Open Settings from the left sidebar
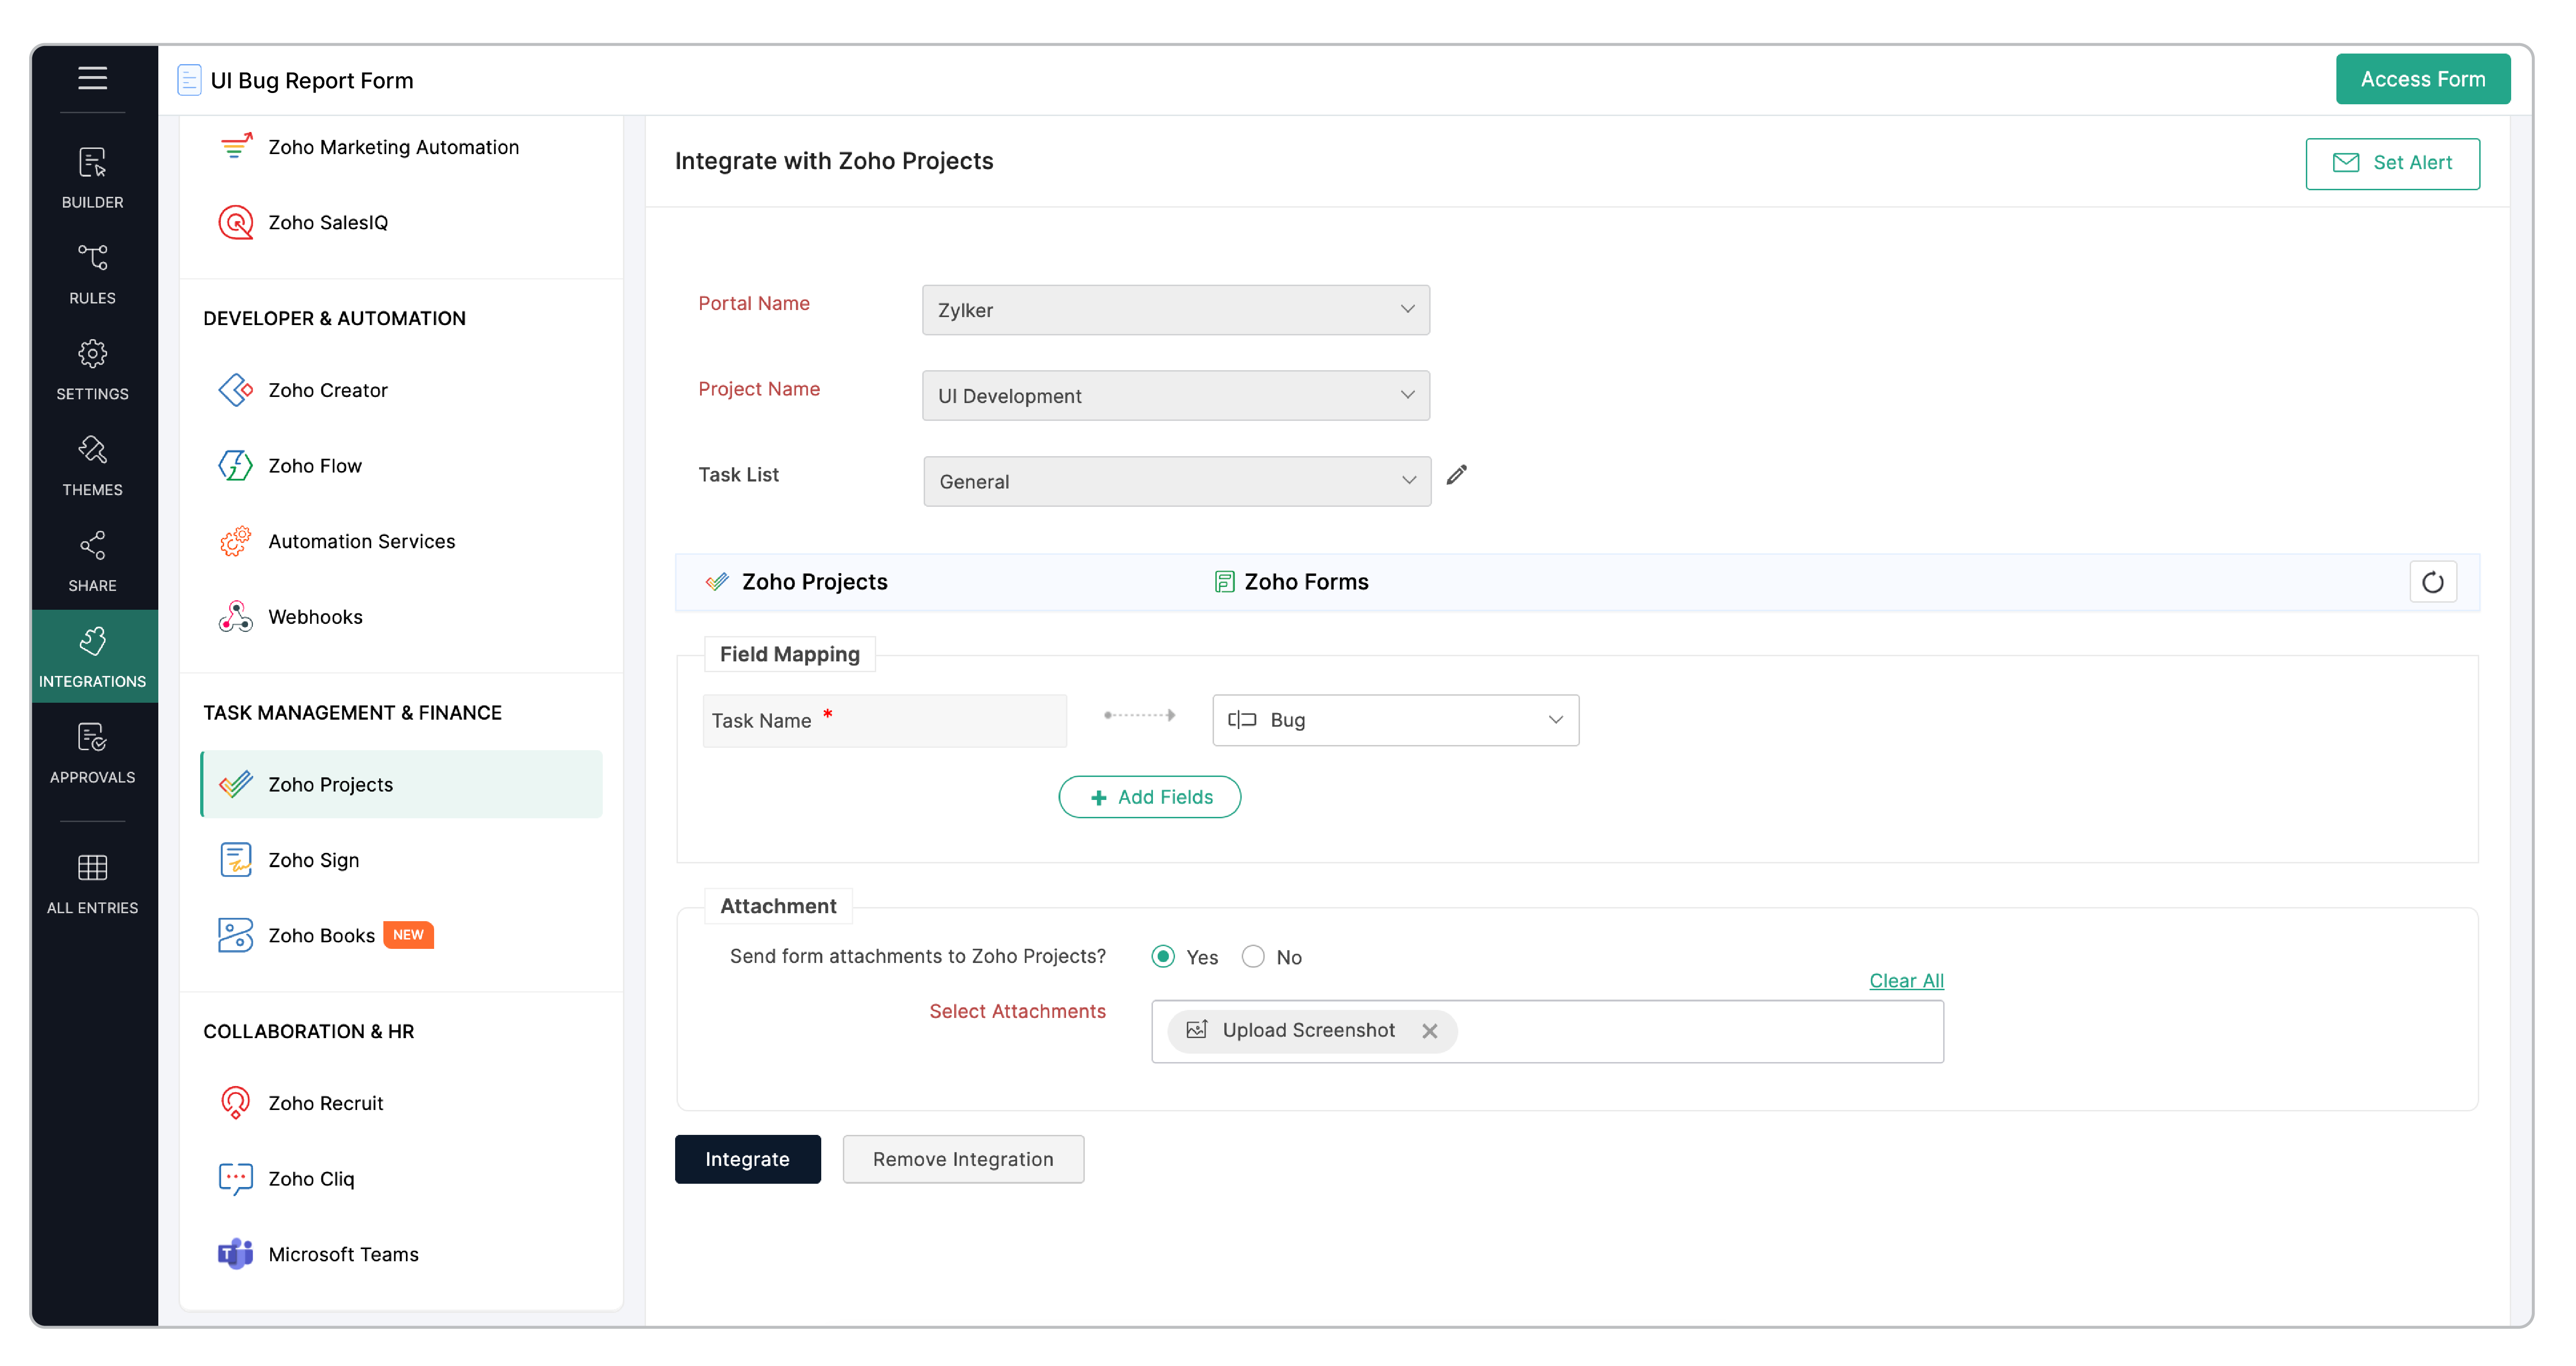The height and width of the screenshot is (1366, 2576). [92, 368]
